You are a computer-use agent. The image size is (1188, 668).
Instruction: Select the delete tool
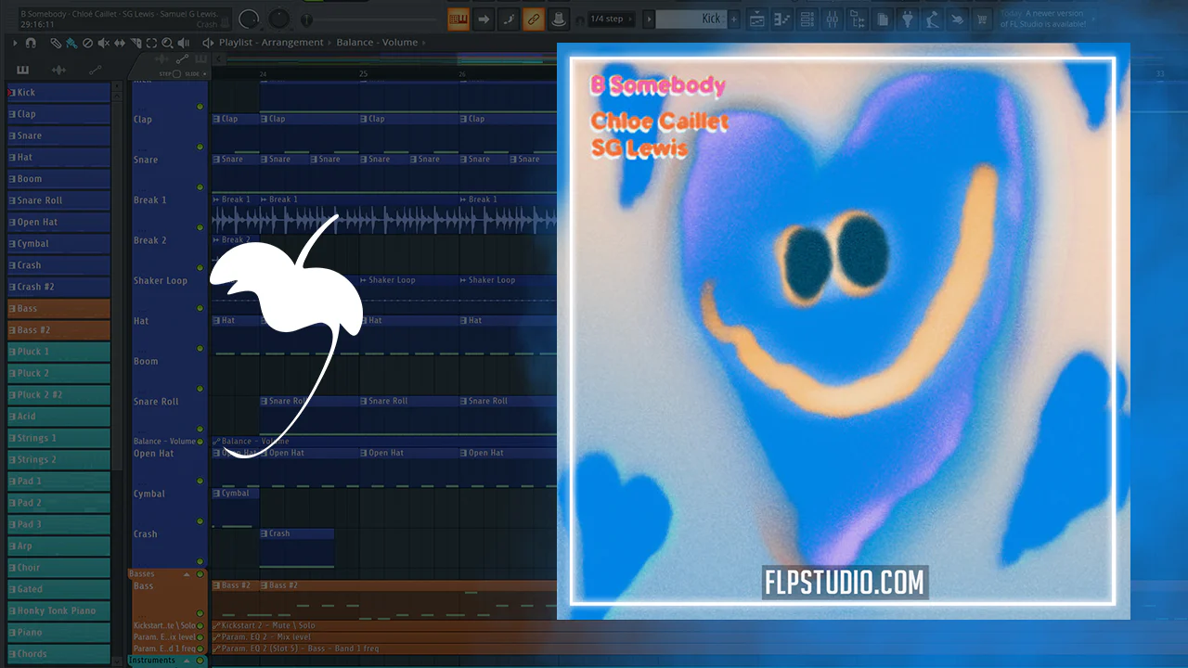tap(87, 43)
